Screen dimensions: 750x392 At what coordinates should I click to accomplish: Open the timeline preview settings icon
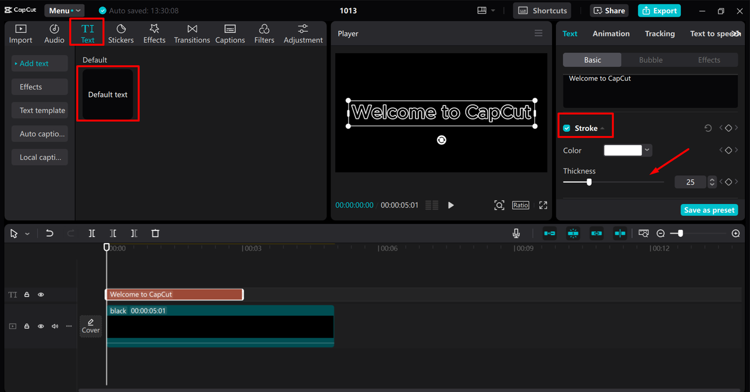643,233
